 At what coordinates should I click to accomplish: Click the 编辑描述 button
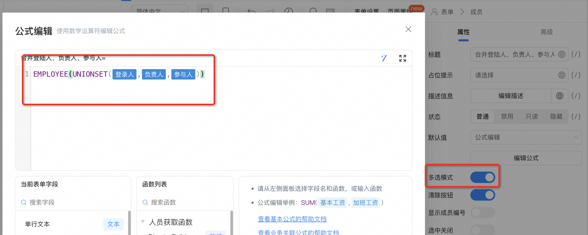pyautogui.click(x=511, y=96)
